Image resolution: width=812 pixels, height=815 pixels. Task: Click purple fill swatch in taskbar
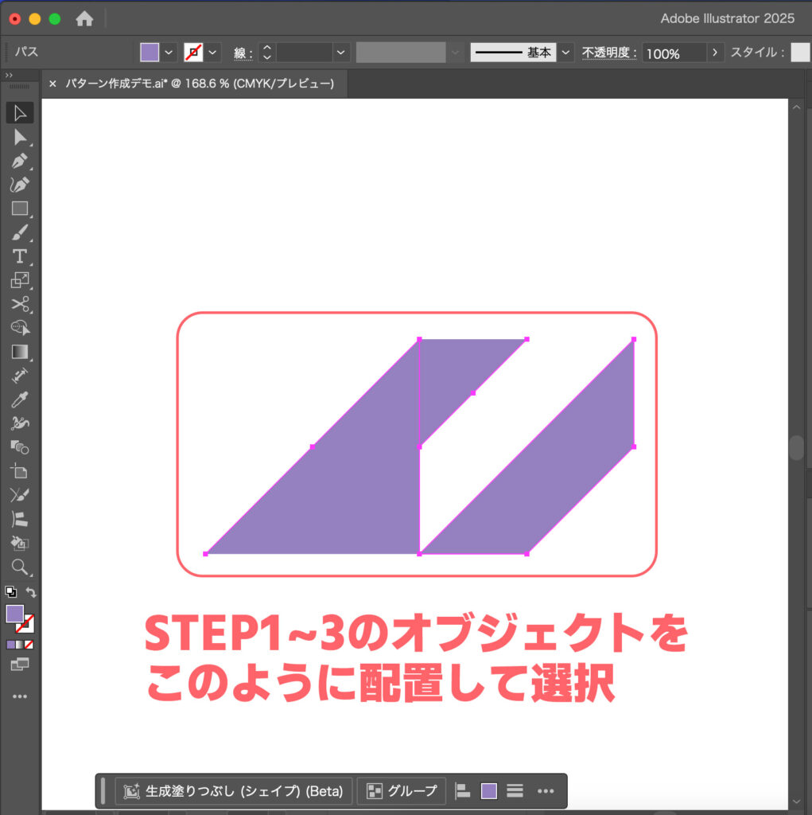pos(489,791)
